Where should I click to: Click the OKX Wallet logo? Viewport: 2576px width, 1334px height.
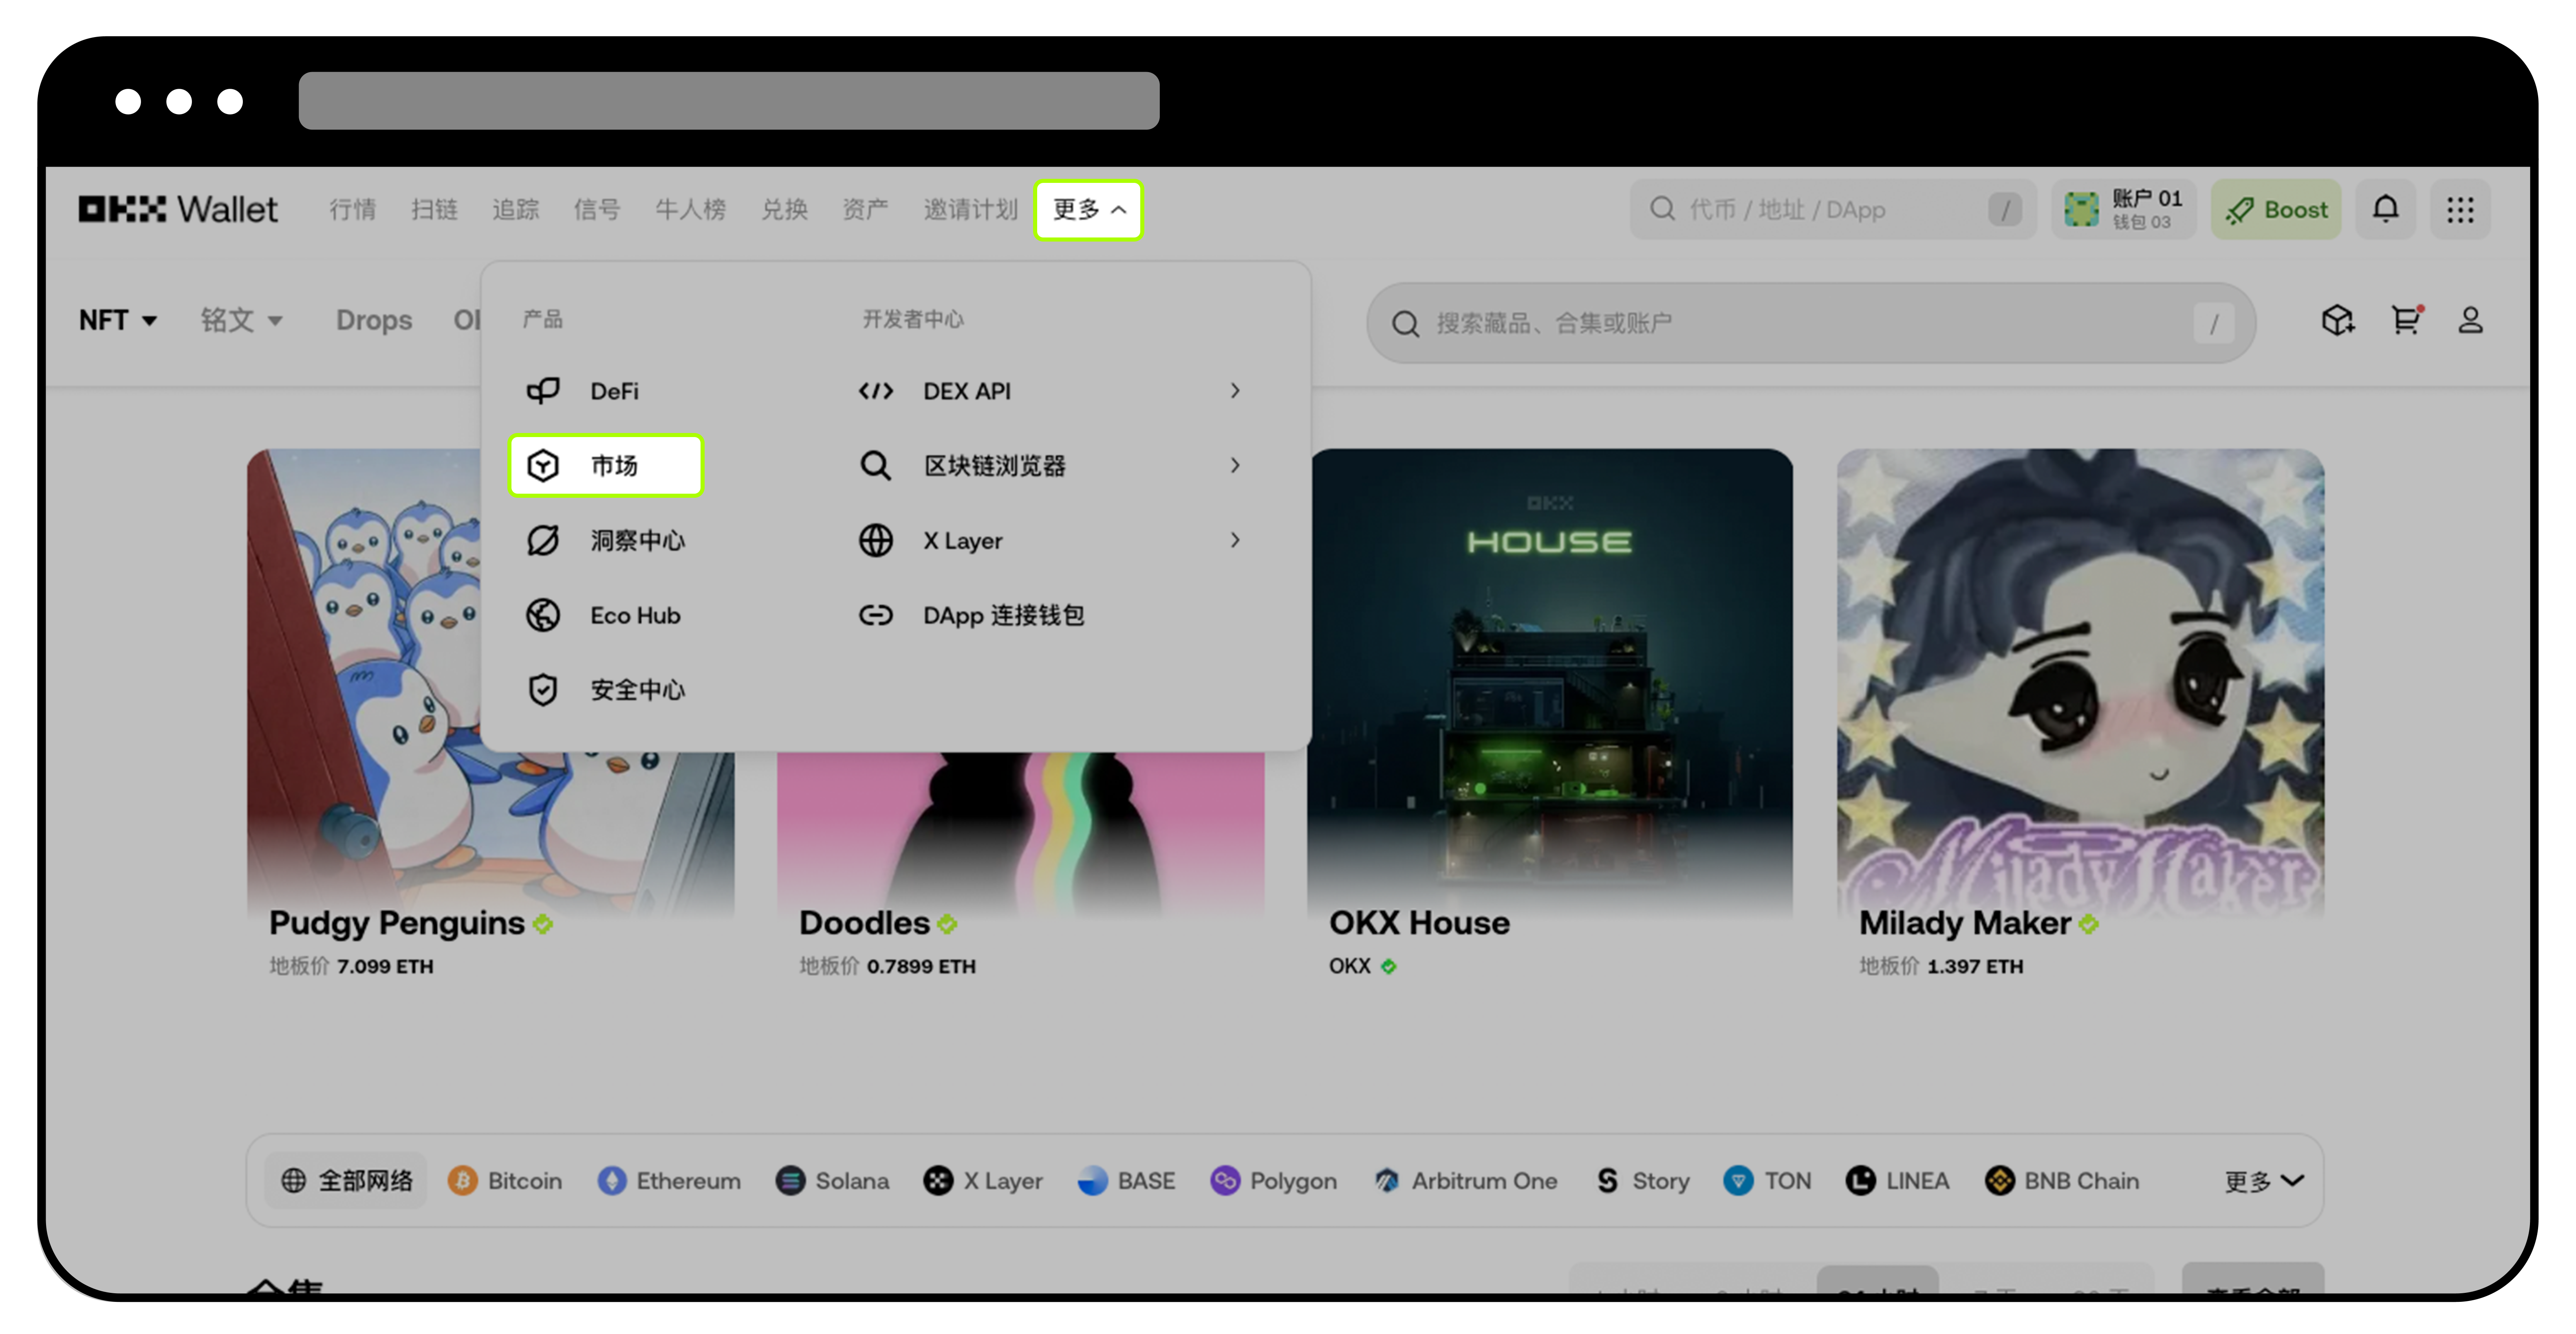pos(178,210)
